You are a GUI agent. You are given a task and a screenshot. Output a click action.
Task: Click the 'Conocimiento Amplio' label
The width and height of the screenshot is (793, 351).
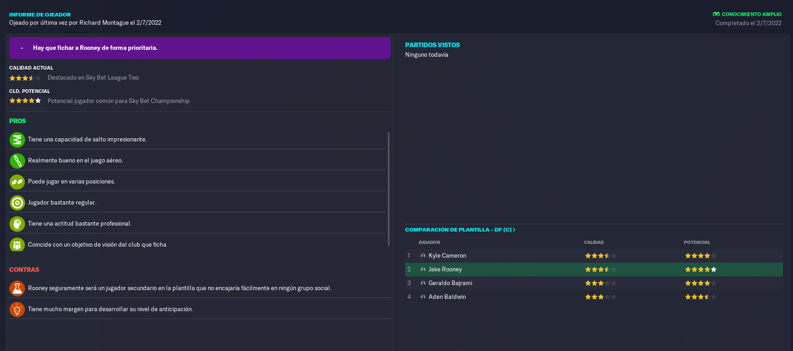coord(751,14)
